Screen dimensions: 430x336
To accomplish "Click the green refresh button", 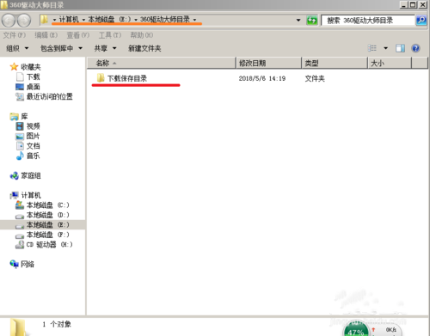I will pos(312,20).
